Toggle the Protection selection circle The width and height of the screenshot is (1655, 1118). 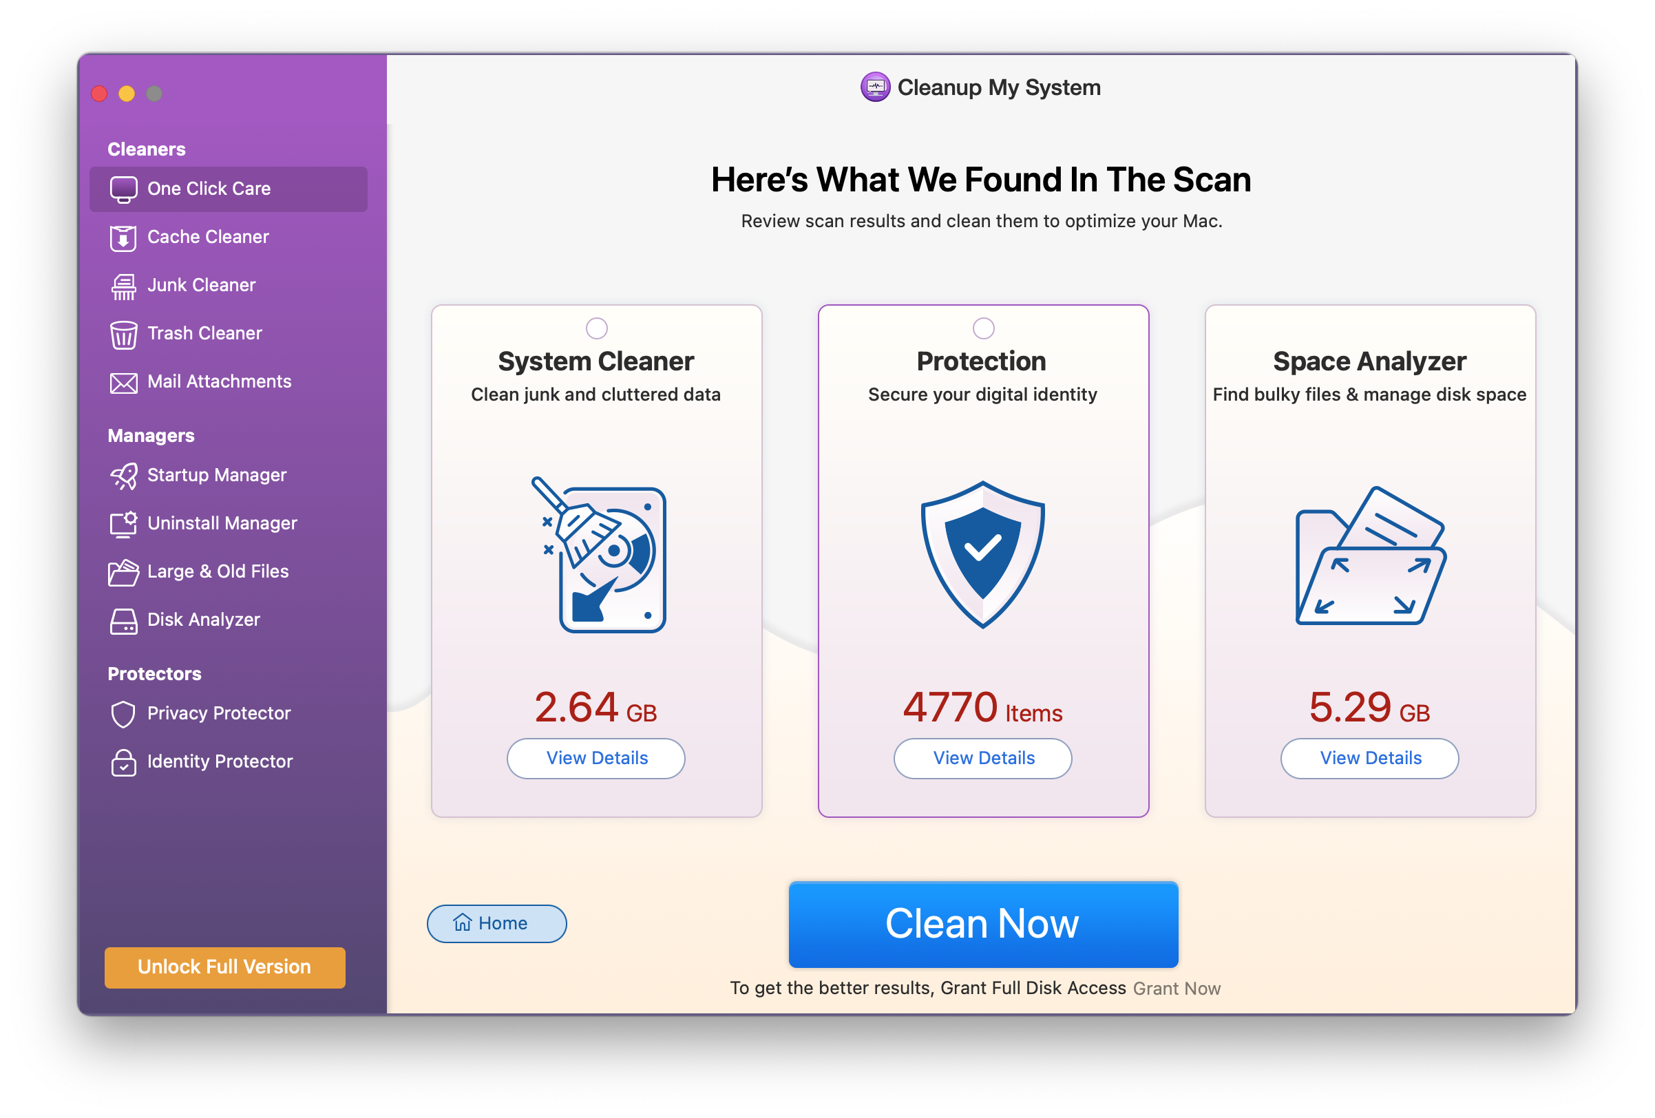(982, 326)
